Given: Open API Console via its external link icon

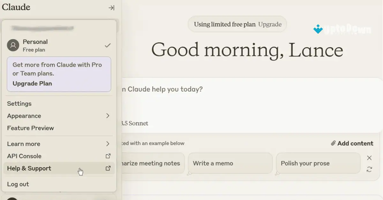Looking at the screenshot, I should 108,156.
